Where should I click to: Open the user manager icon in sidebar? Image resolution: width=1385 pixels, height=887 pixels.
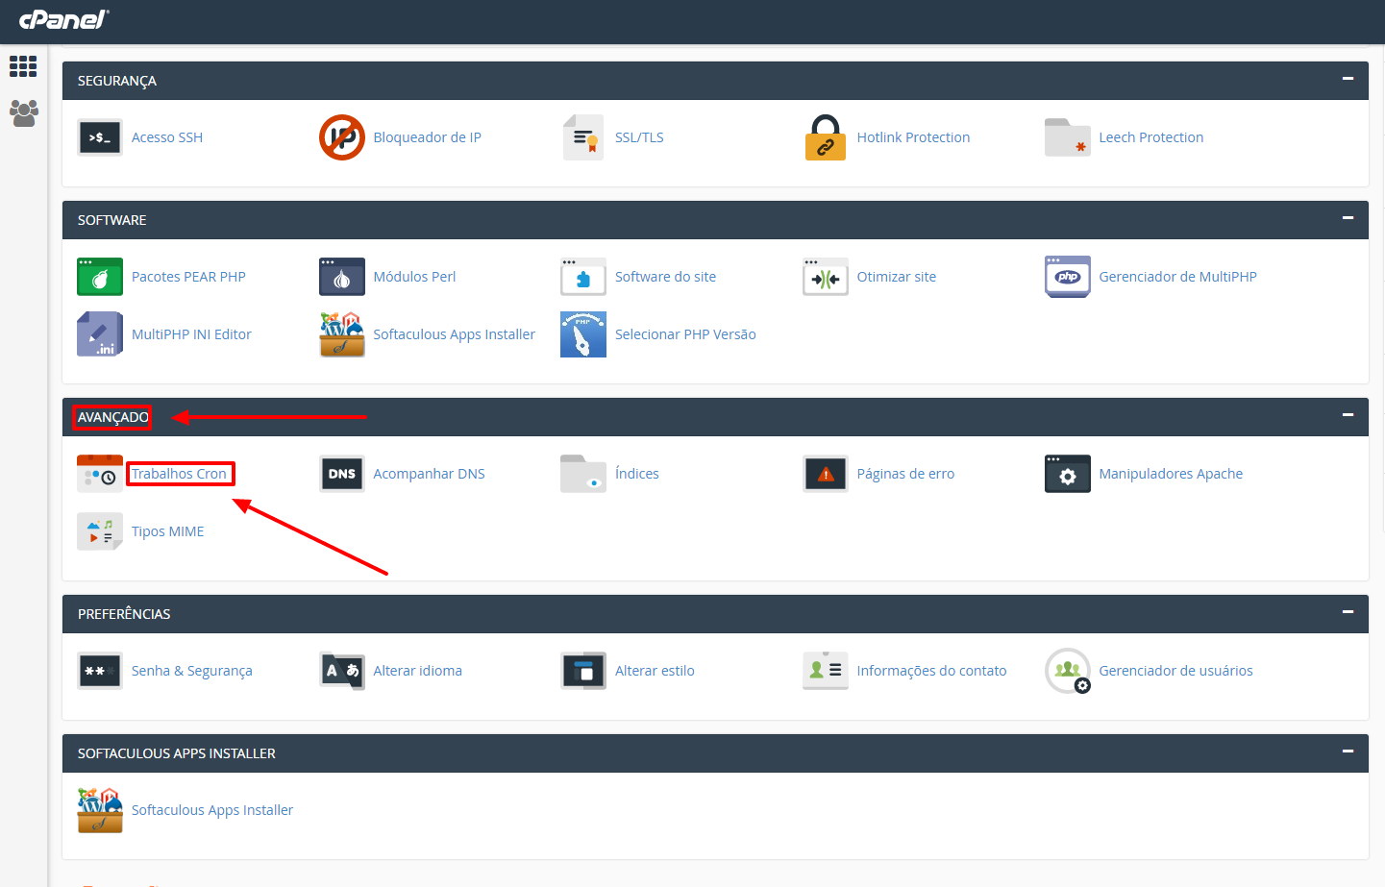[23, 113]
